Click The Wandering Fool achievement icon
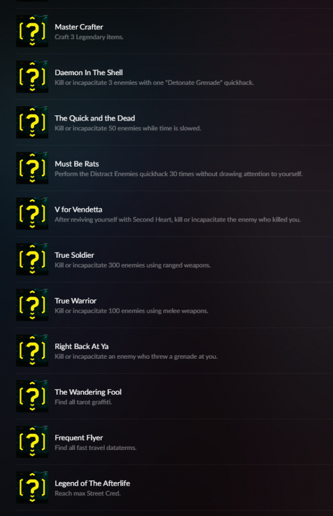The image size is (333, 516). [x=32, y=396]
